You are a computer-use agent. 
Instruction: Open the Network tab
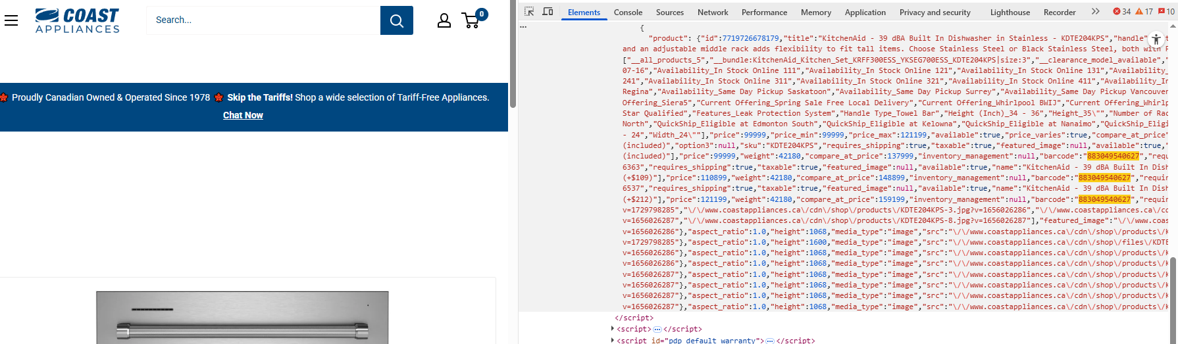click(x=713, y=12)
